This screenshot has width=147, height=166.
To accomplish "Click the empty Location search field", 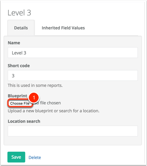I will pyautogui.click(x=73, y=131).
